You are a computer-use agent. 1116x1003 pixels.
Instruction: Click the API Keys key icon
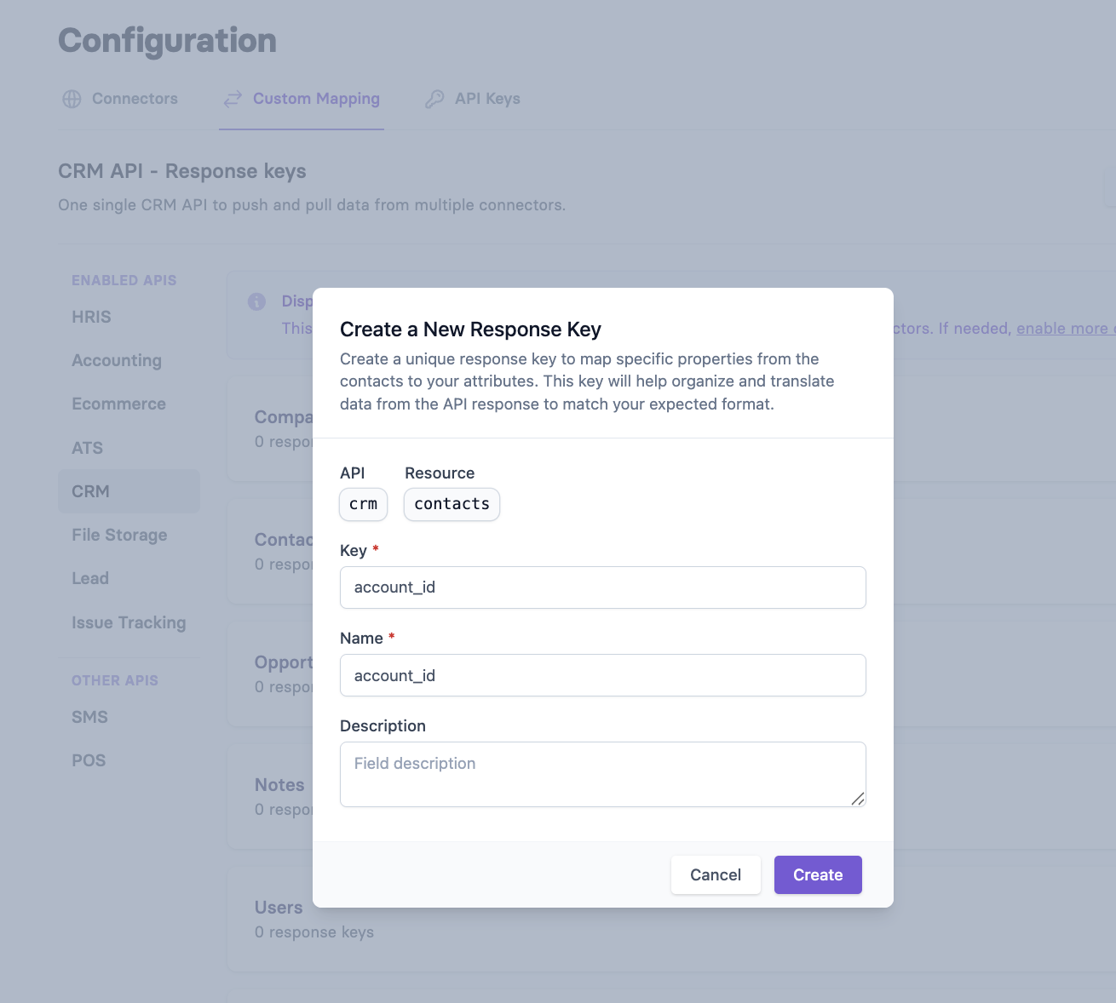434,99
